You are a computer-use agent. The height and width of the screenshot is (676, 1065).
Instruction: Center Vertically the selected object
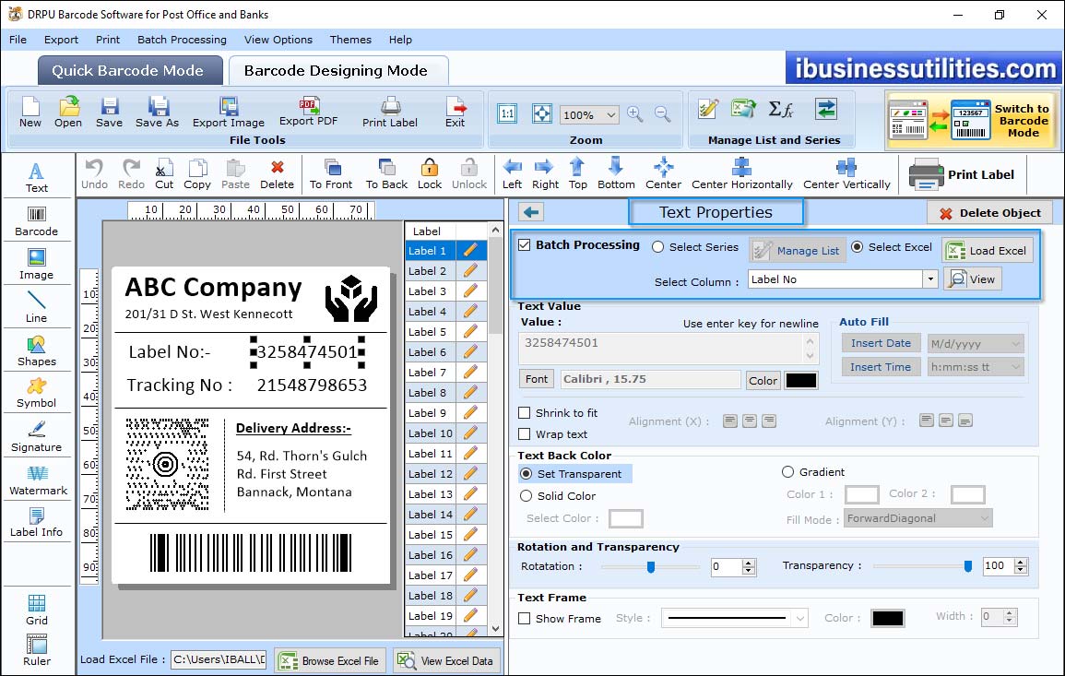[846, 174]
